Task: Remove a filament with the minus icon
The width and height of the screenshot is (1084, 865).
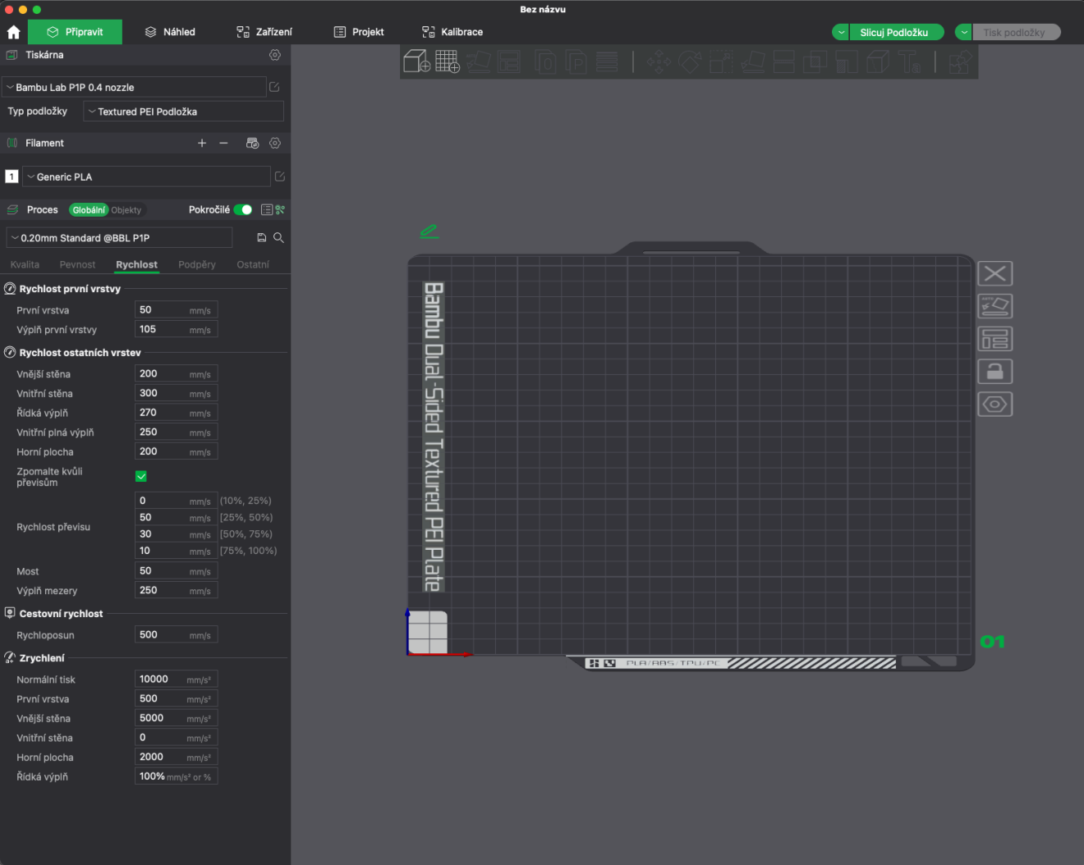Action: [x=223, y=143]
